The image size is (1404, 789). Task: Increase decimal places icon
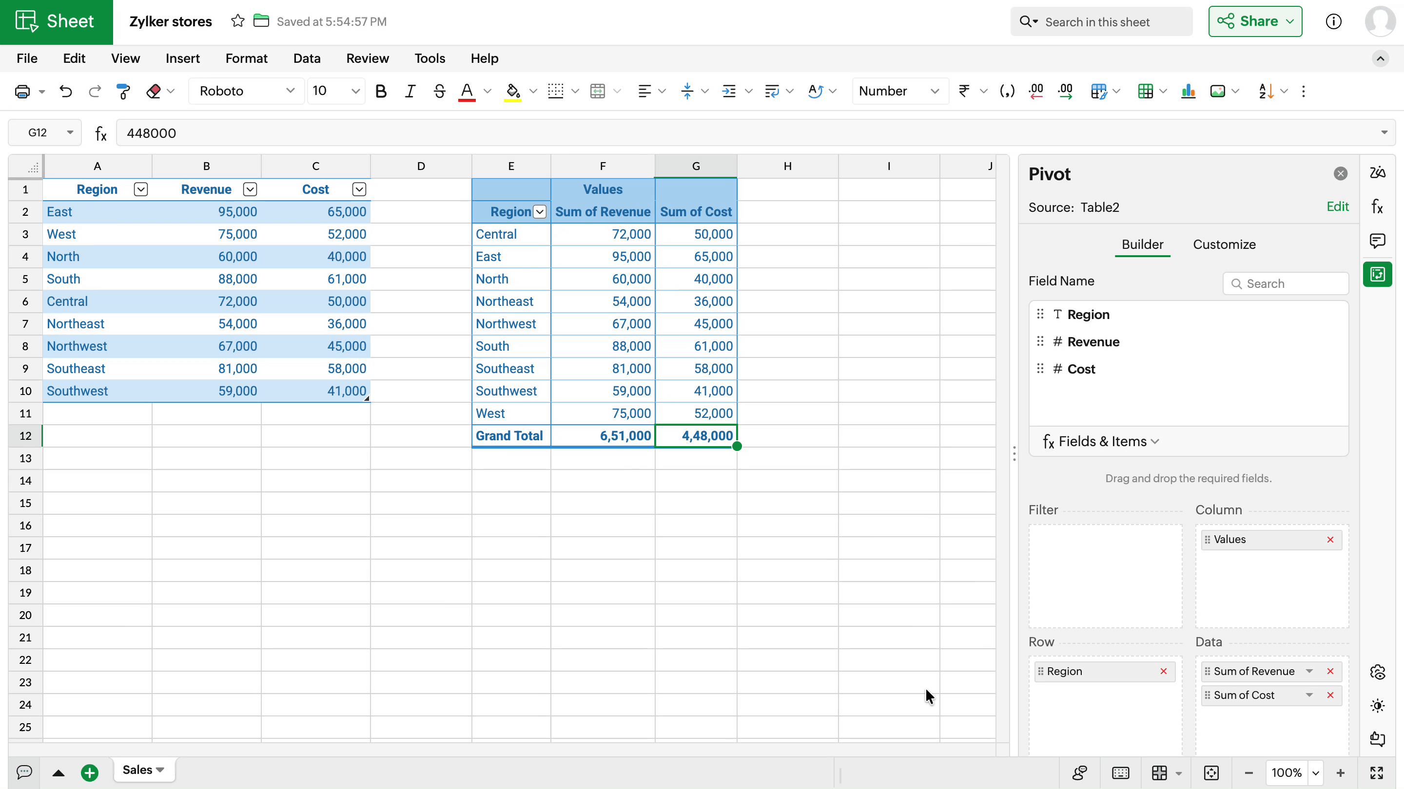[x=1065, y=91]
